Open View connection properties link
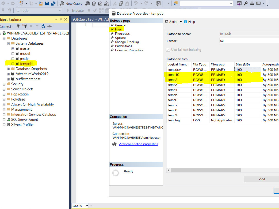 (138, 144)
